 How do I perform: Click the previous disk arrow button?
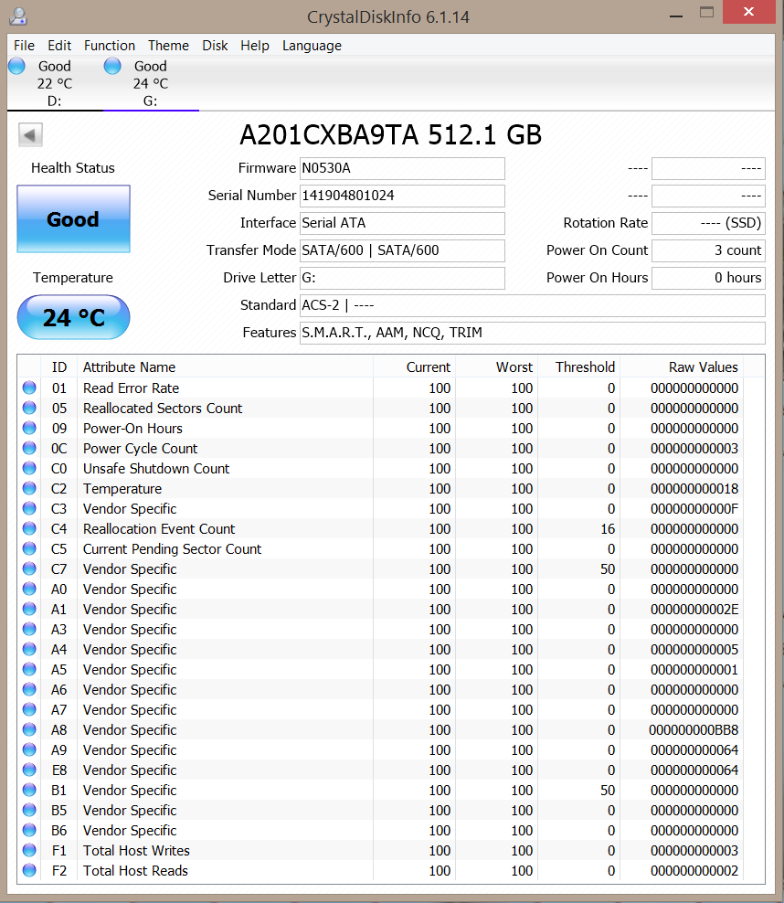(30, 135)
